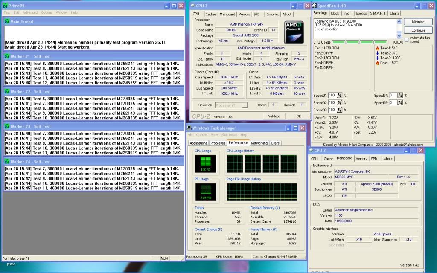This screenshot has width=437, height=273.
Task: Click the SpeedFan CPU Usage bar
Action: [x=359, y=42]
